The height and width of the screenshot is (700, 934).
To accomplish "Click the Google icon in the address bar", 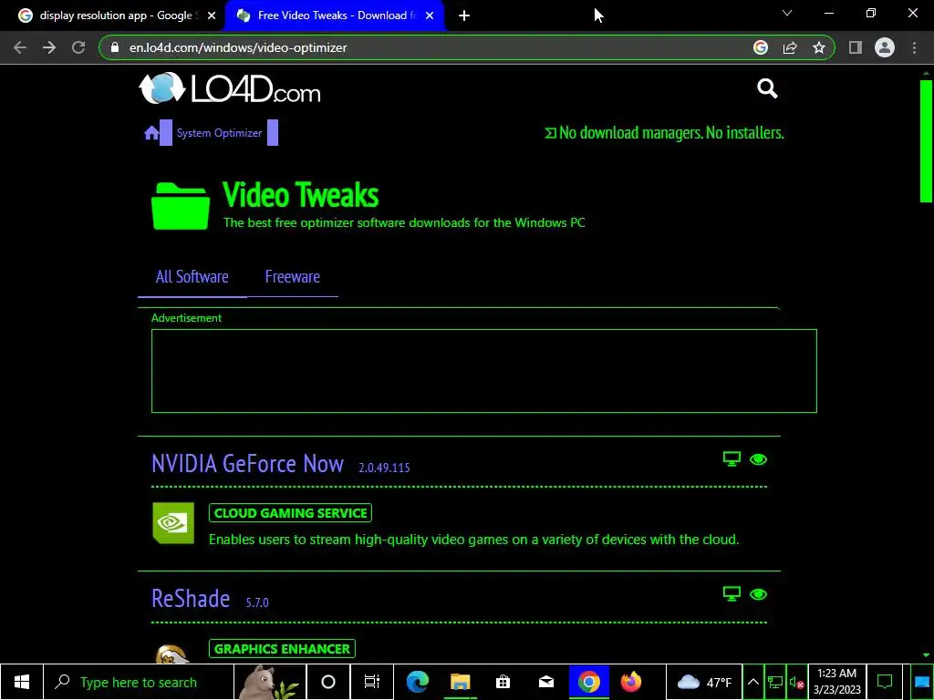I will (761, 47).
